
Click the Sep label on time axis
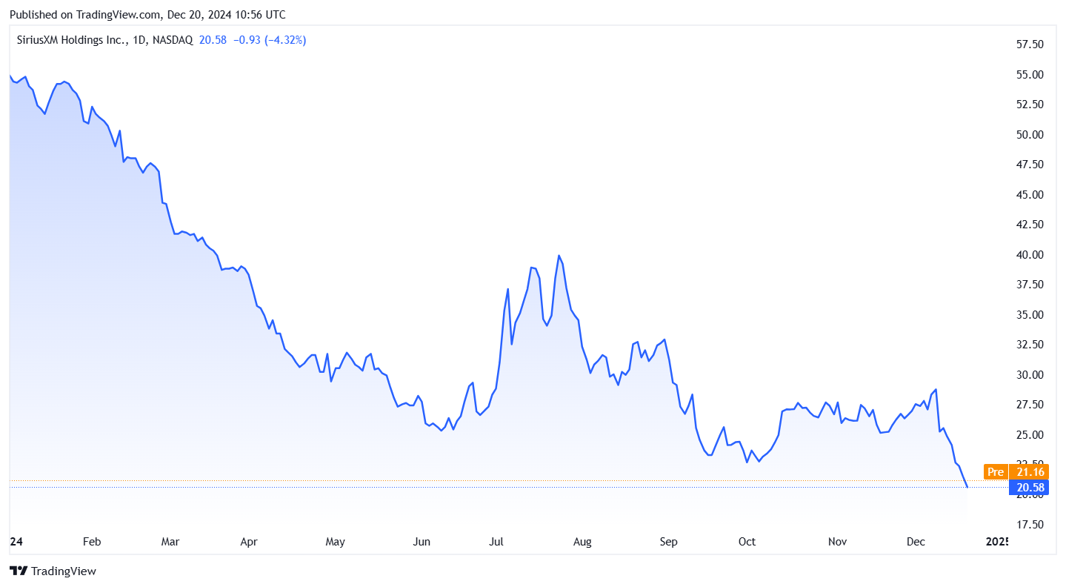click(x=668, y=542)
